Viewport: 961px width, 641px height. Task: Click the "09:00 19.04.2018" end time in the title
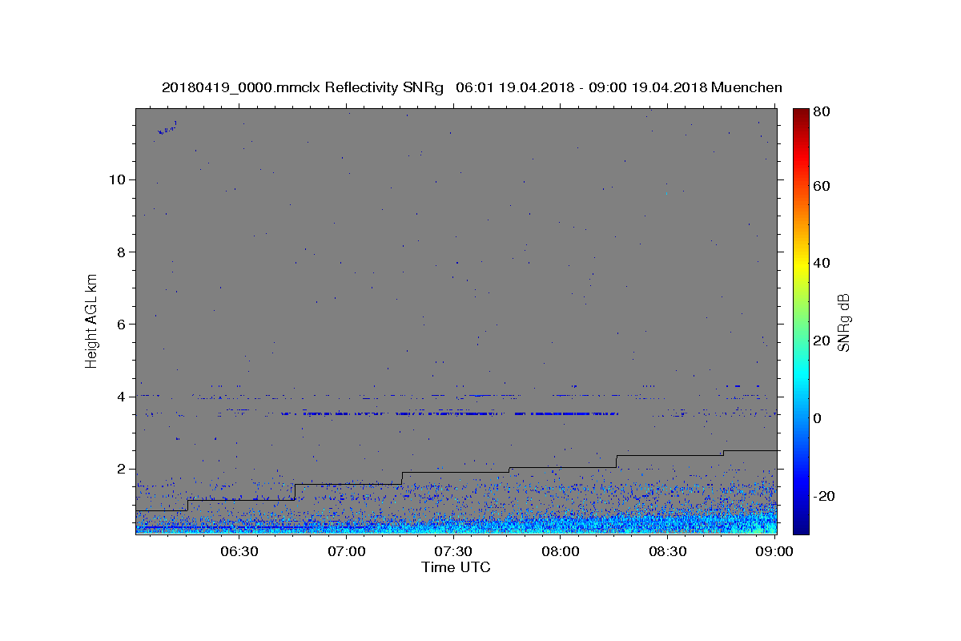click(647, 87)
